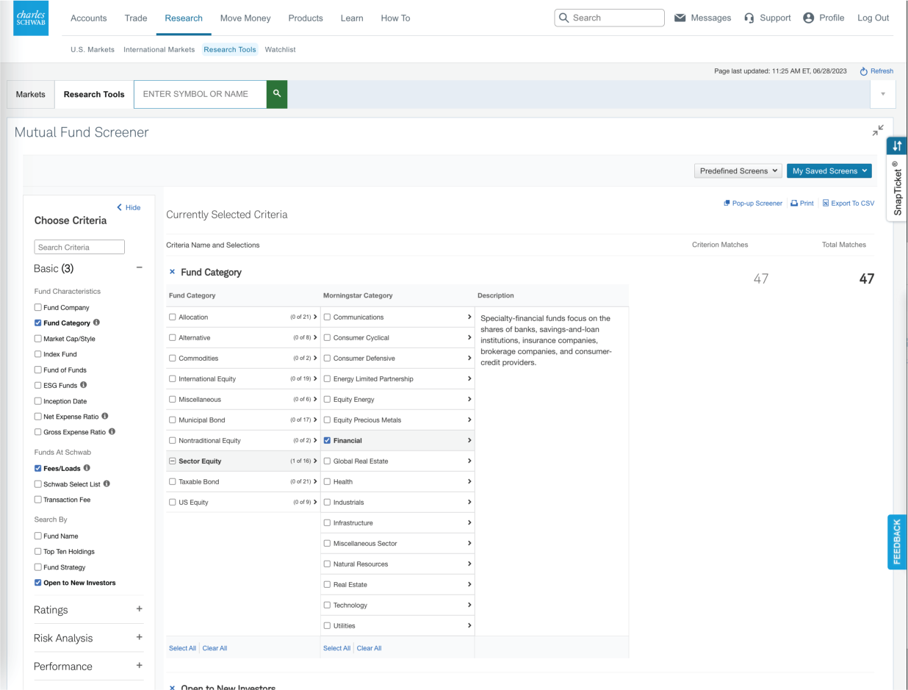
Task: Click the info icon beside Schwab Select List
Action: (107, 484)
